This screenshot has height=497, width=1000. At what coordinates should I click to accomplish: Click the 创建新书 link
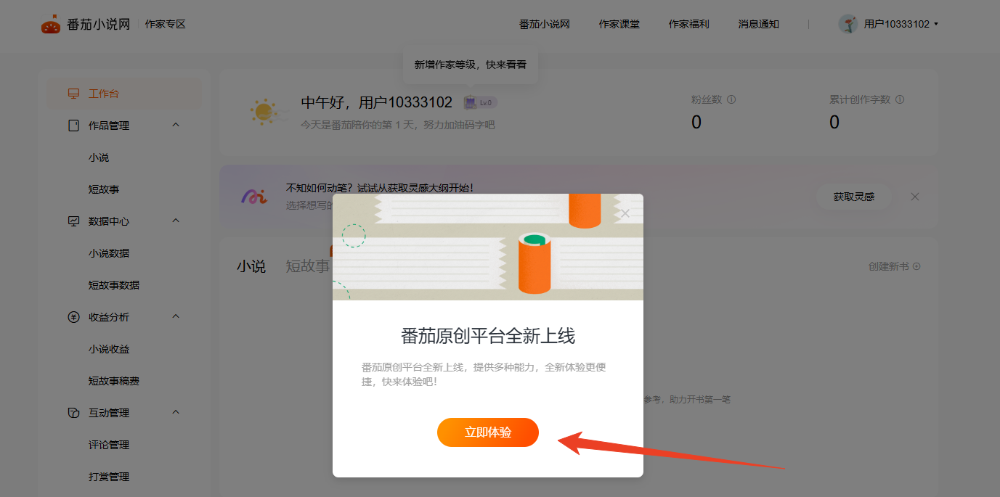[889, 266]
